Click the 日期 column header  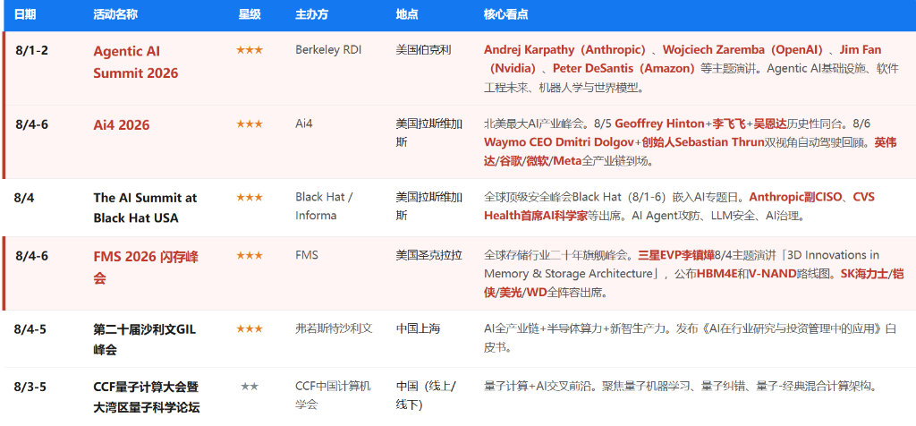[25, 14]
